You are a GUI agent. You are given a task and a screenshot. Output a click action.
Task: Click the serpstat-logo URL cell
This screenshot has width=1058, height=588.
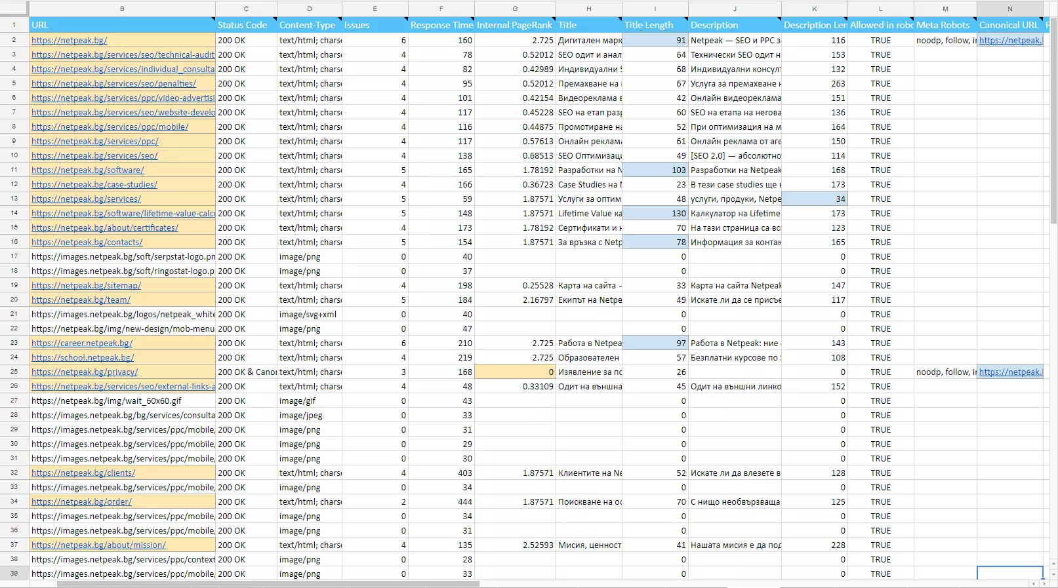click(x=122, y=257)
